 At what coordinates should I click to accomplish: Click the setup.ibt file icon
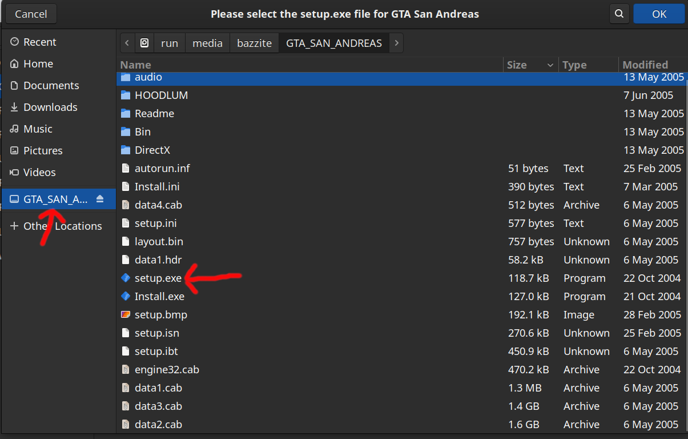(126, 351)
